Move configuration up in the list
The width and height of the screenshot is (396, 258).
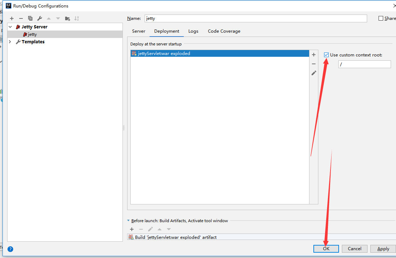[49, 18]
